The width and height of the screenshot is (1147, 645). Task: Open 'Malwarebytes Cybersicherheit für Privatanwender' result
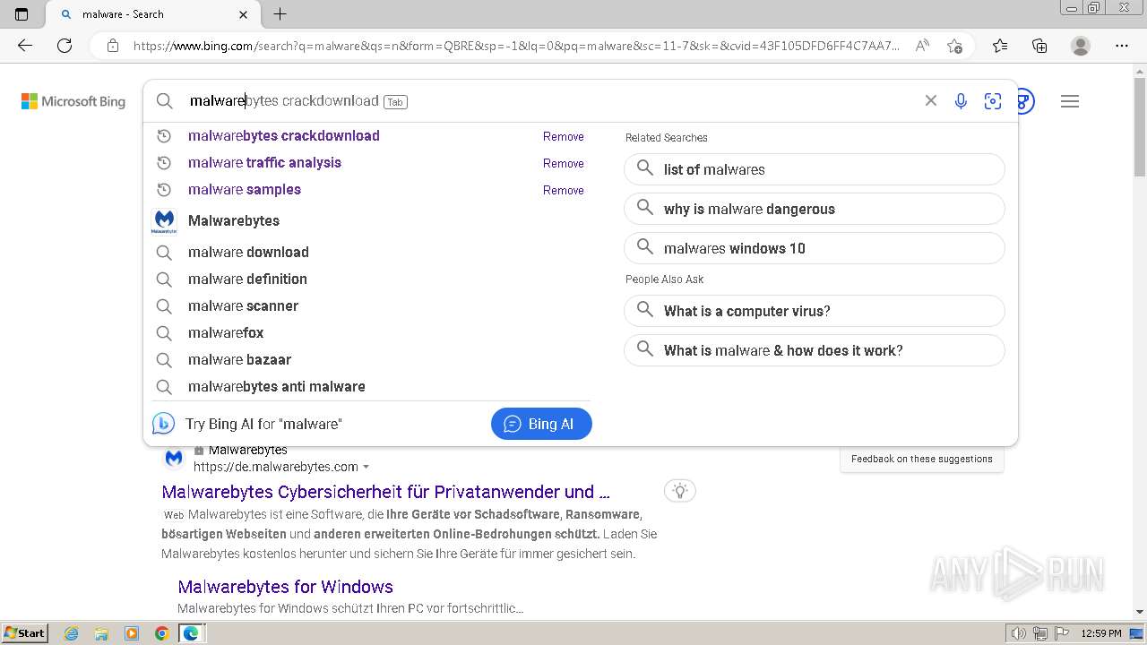click(x=386, y=492)
